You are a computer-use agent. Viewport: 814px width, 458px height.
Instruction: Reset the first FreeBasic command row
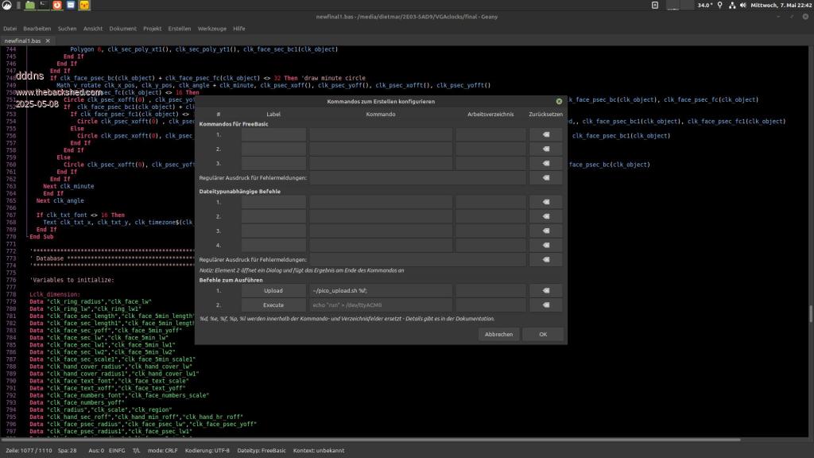pyautogui.click(x=546, y=135)
